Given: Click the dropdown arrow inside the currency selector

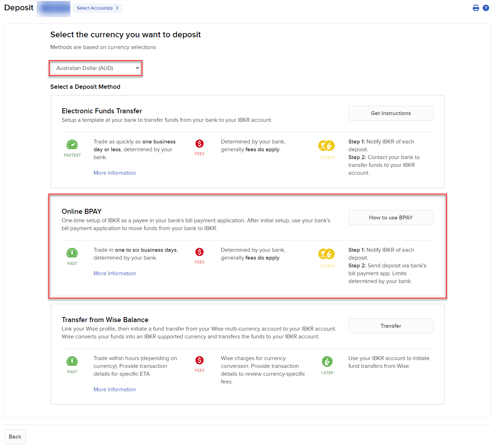Looking at the screenshot, I should click(137, 68).
